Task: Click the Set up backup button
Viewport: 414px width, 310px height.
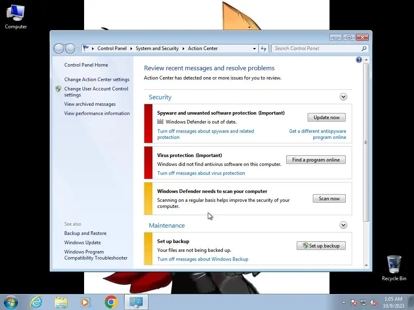Action: [321, 246]
